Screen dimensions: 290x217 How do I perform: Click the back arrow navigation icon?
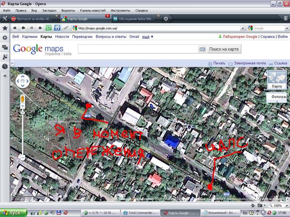[23, 28]
